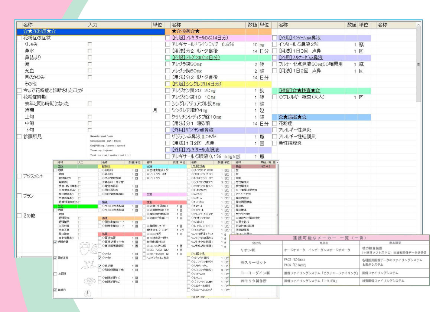Check the ◇アレルギー検査(大人) test box
Screen dimensions: 430x312
tap(274, 97)
